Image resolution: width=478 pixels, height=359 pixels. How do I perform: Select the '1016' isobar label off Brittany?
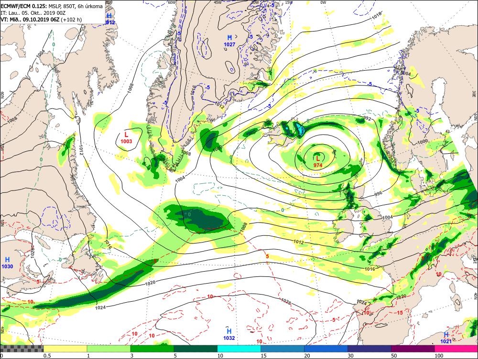pos(370,269)
